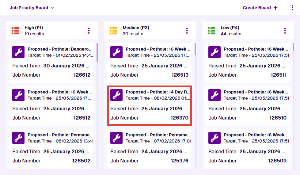
Task: Click wrench icon on job 126511 card
Action: (x=214, y=52)
